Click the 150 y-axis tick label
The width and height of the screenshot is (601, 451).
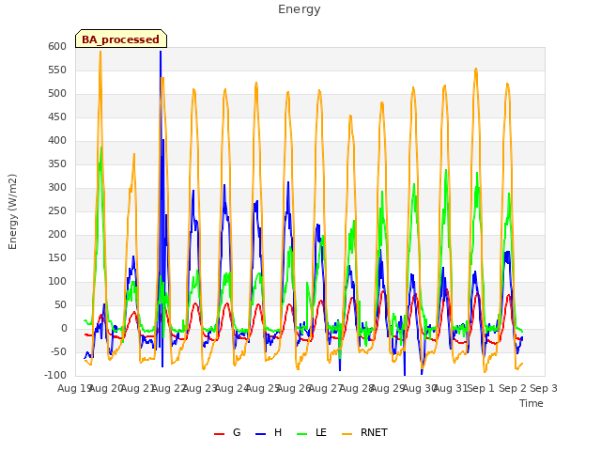tap(57, 257)
